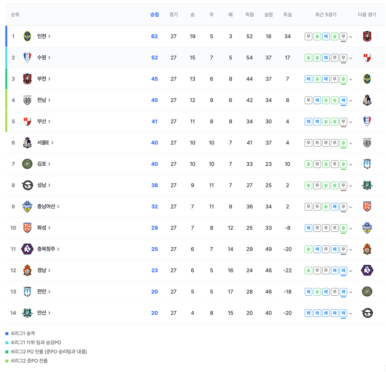Viewport: 386px width, 372px height.
Task: Click the Hwaseong crest beside 화성
Action: (x=27, y=228)
